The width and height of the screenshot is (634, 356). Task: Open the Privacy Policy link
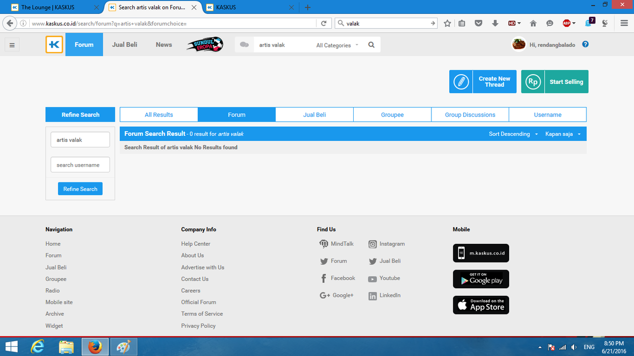(x=198, y=326)
